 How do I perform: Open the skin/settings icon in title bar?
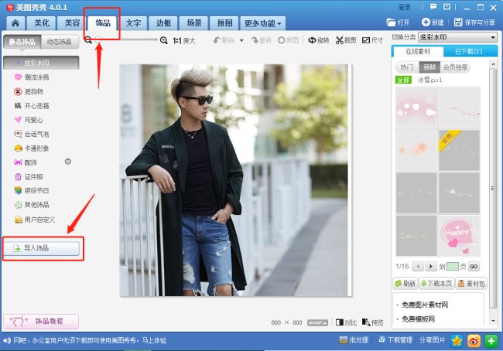447,7
